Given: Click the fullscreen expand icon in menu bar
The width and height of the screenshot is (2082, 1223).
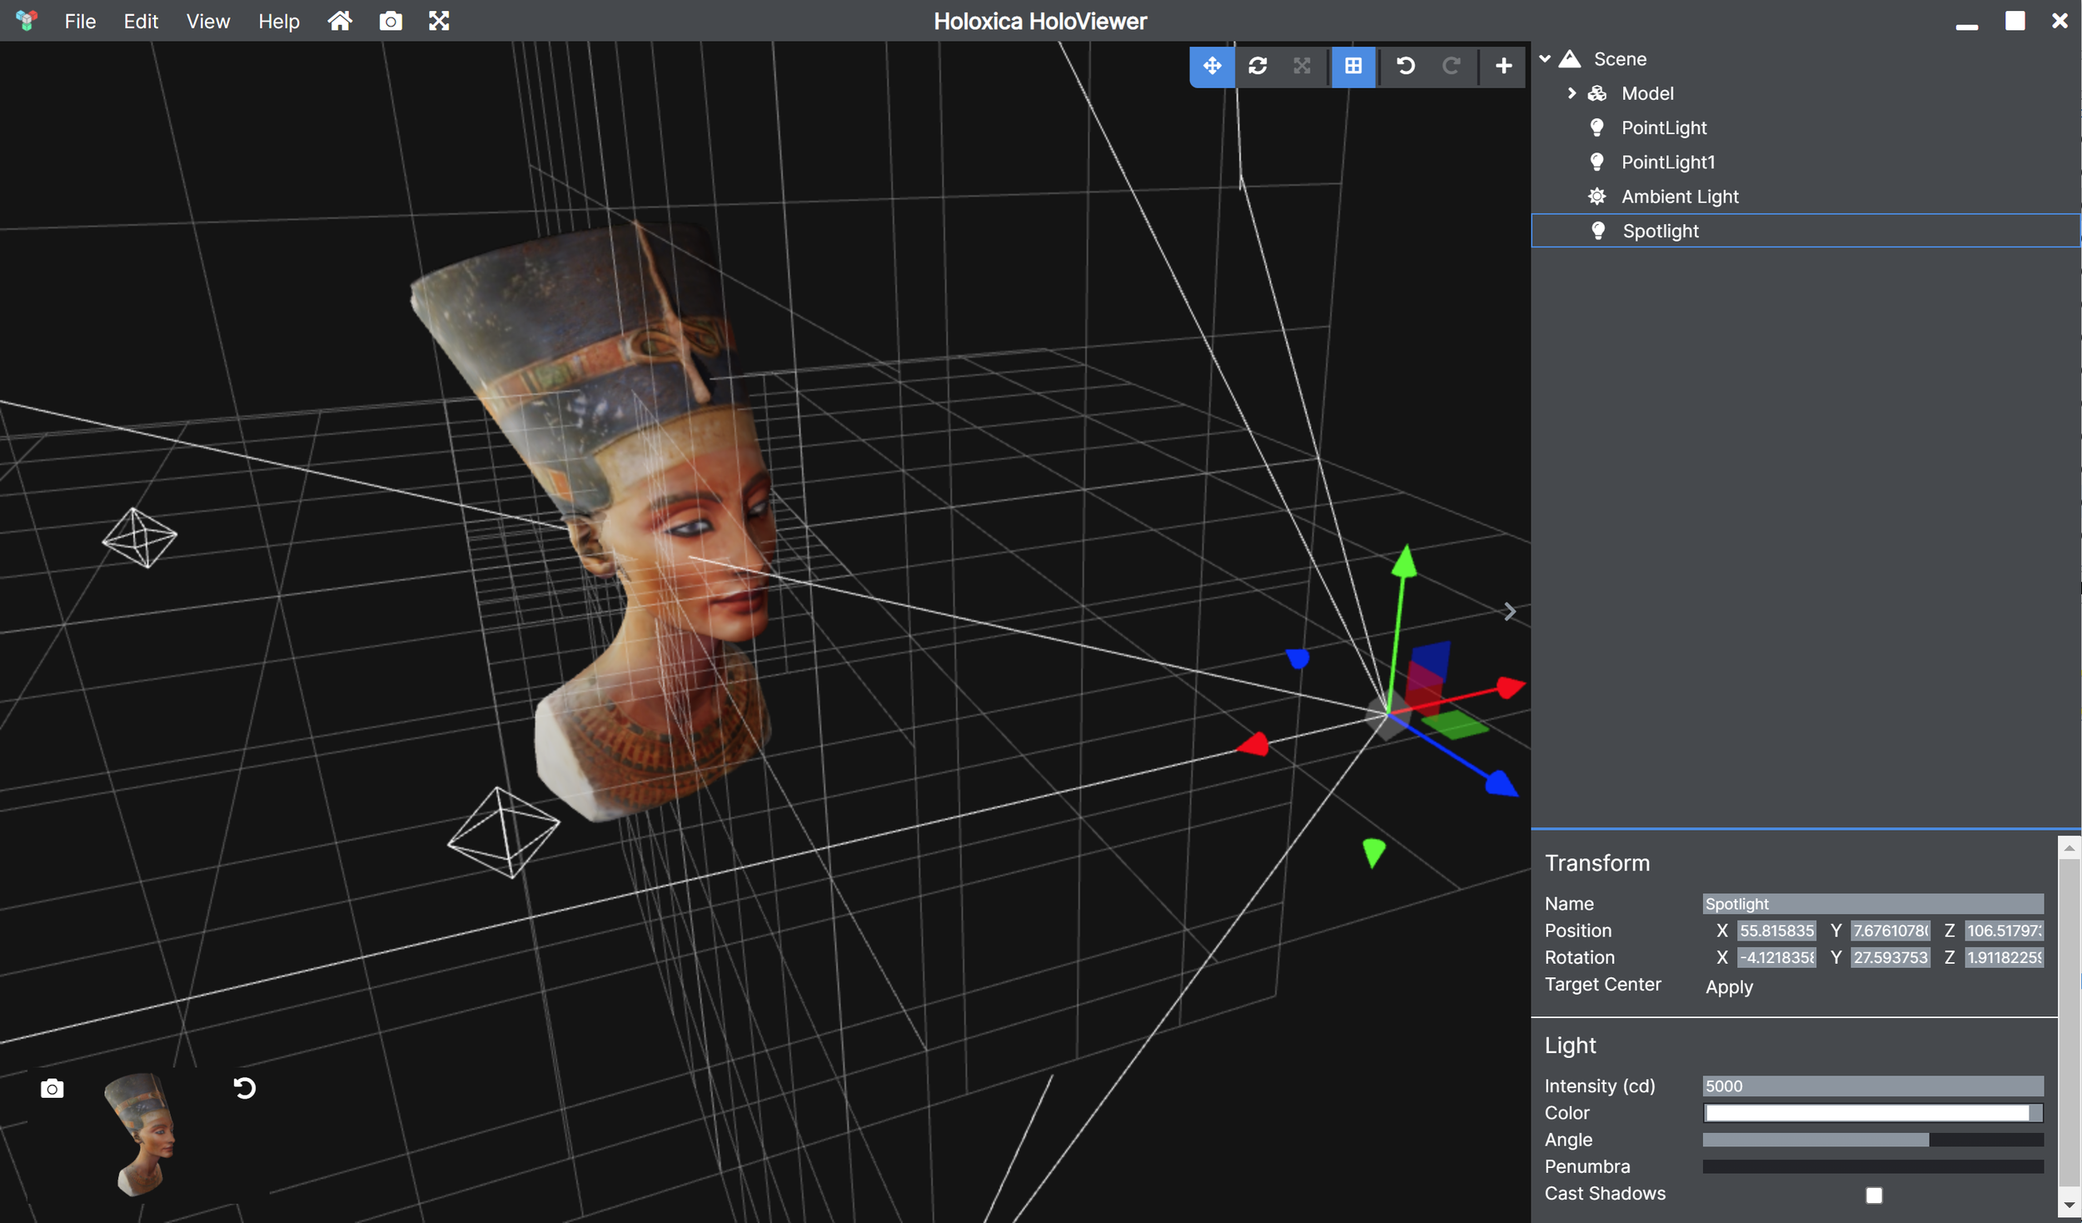Looking at the screenshot, I should [x=439, y=21].
